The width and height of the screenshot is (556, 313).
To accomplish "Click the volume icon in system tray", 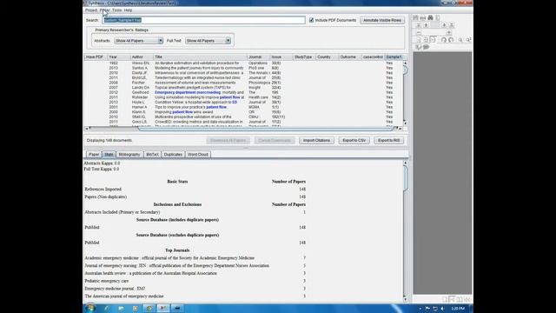I will [442, 309].
